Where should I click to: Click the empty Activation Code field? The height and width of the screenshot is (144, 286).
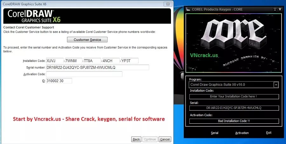click(84, 74)
